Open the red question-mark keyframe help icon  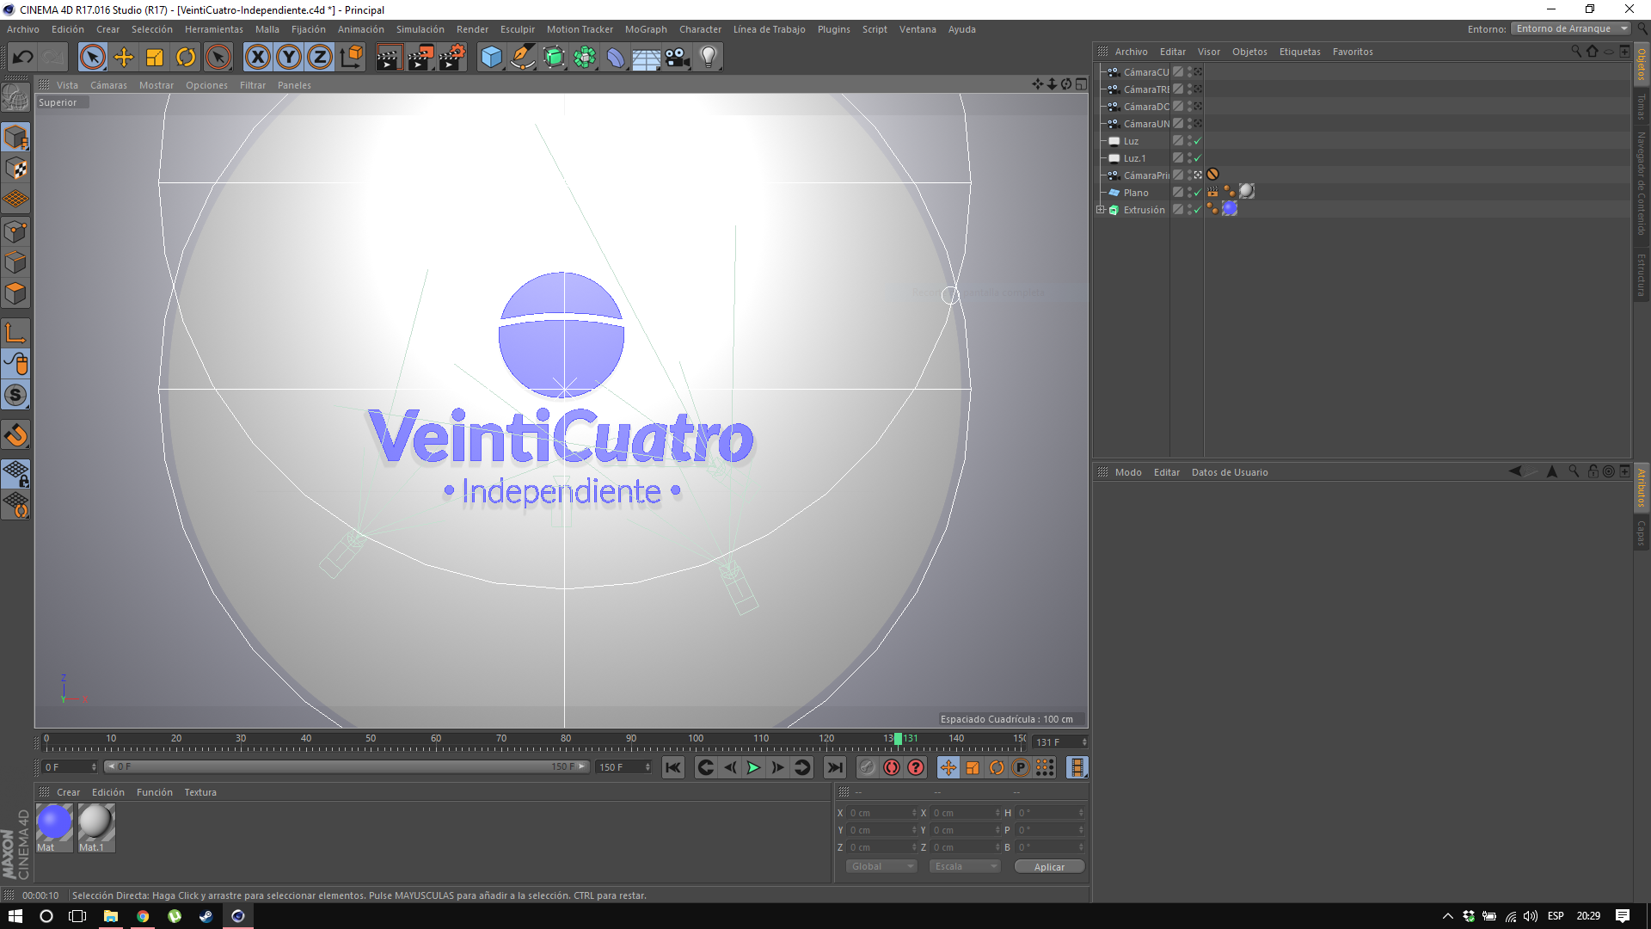917,767
